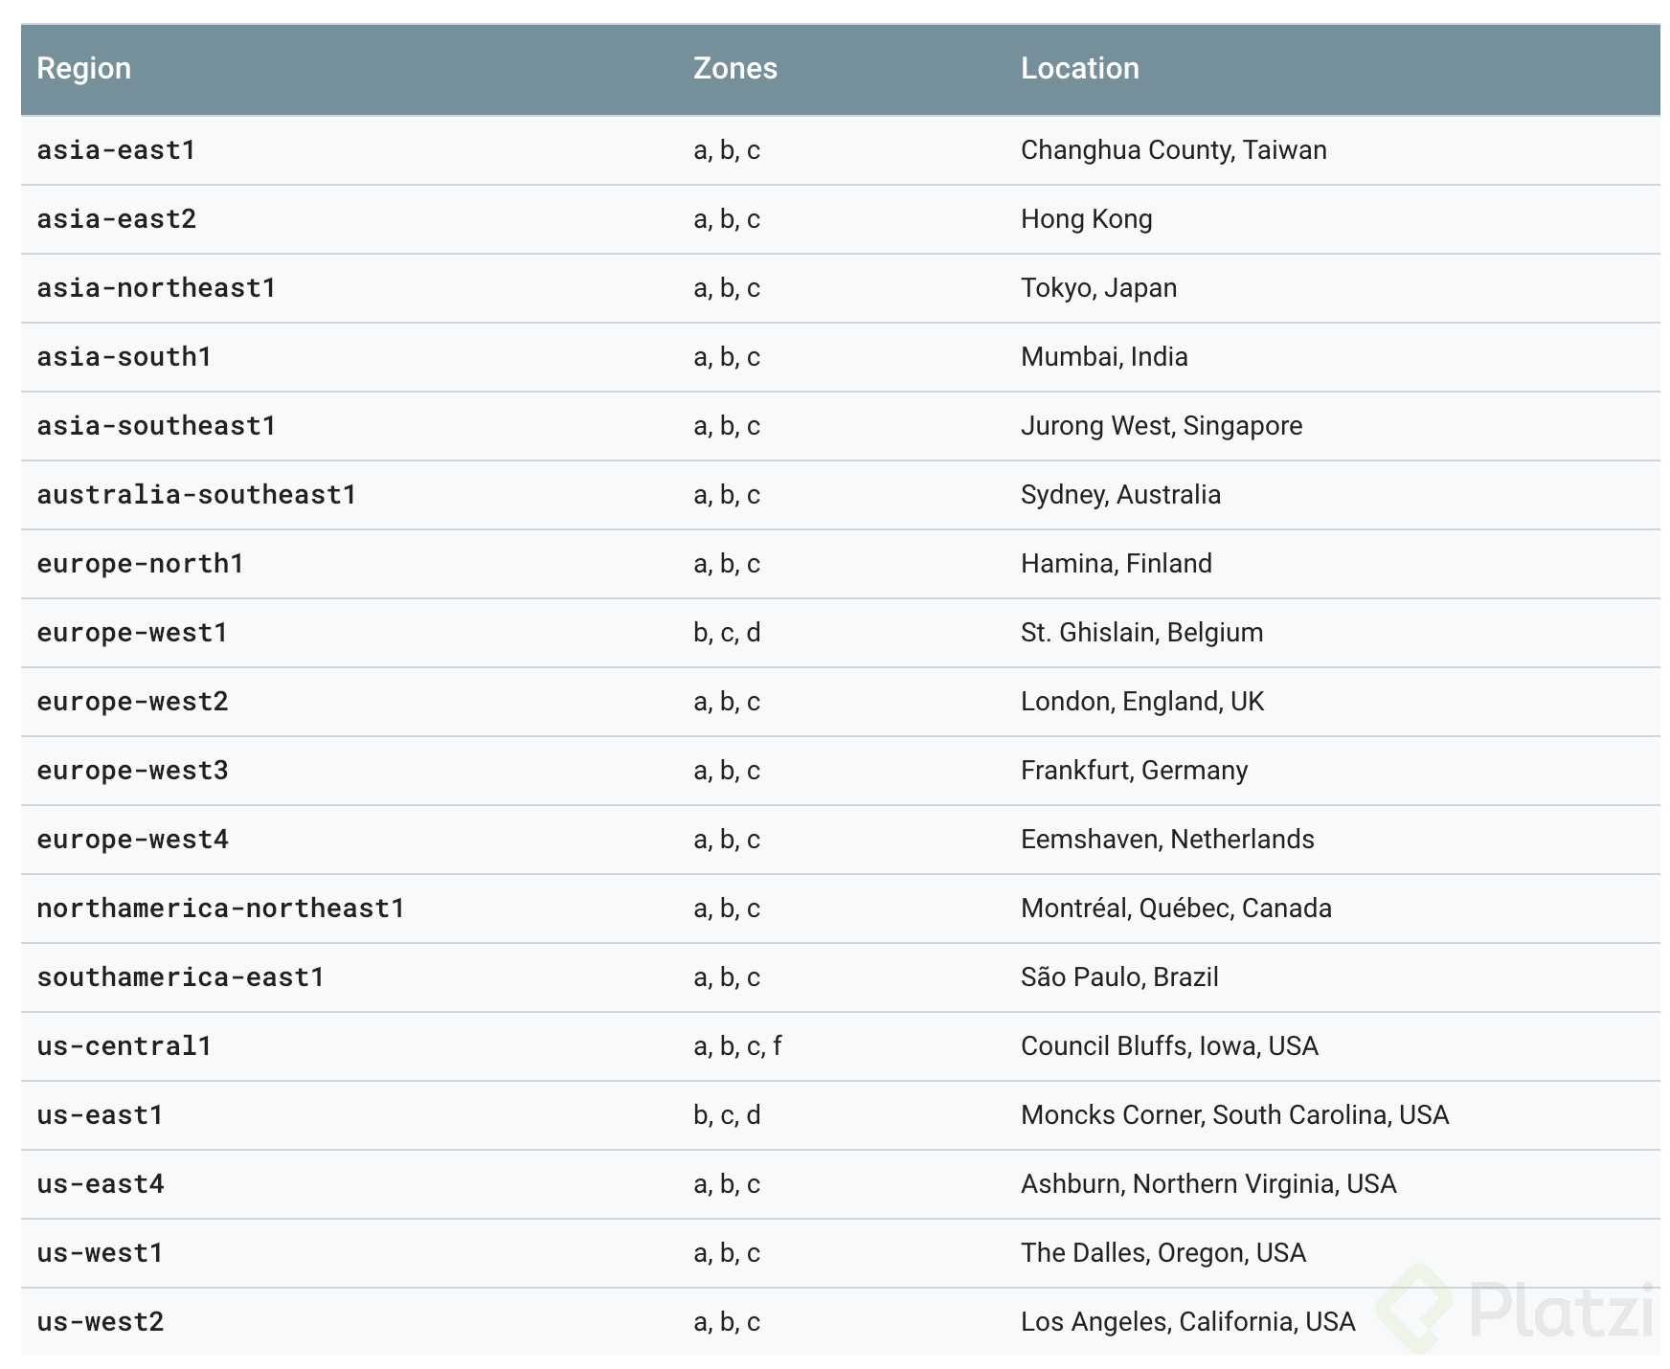This screenshot has height=1369, width=1670.
Task: Click 'Eemshaven, Netherlands' location text
Action: (1167, 839)
